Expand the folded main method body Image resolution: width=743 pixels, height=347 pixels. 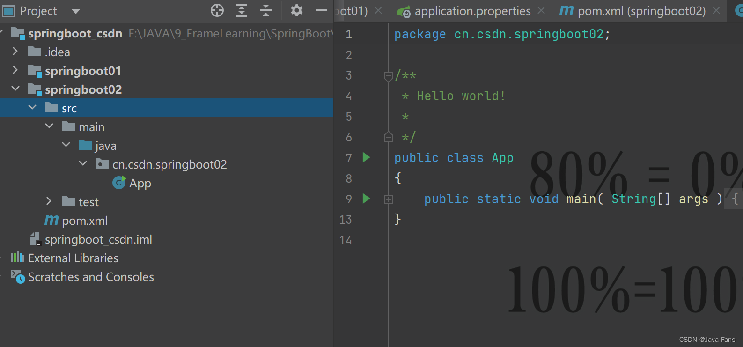(388, 199)
